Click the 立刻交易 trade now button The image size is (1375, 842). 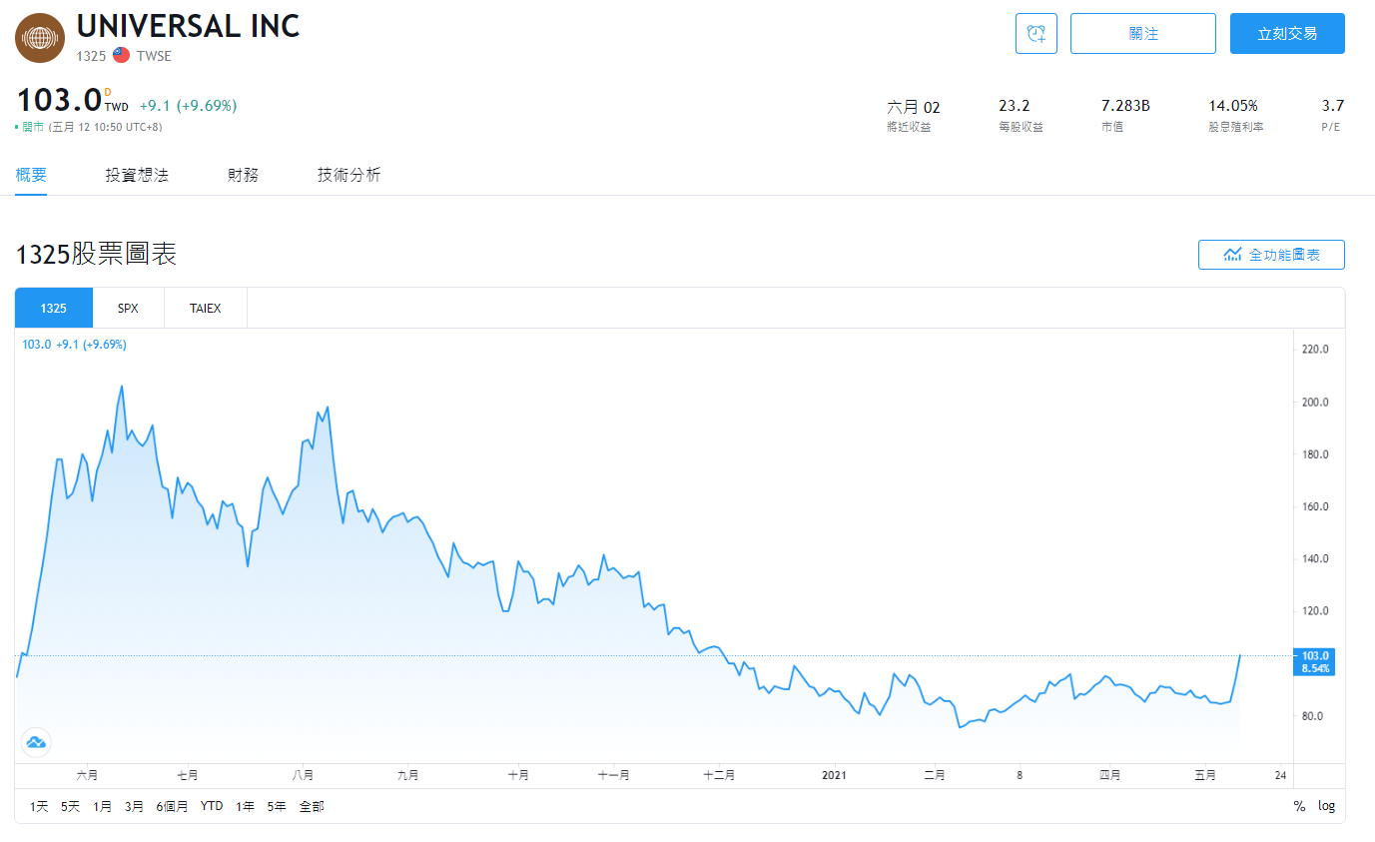1287,33
